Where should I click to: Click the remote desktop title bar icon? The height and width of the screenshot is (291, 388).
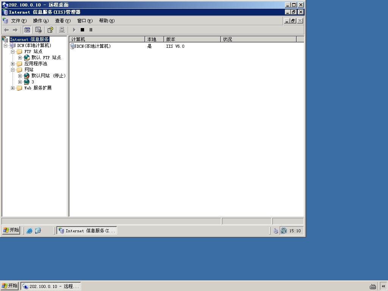pos(5,5)
